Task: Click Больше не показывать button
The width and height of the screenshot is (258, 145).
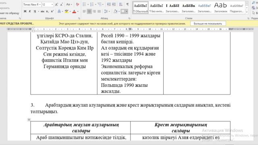Action: [208, 23]
